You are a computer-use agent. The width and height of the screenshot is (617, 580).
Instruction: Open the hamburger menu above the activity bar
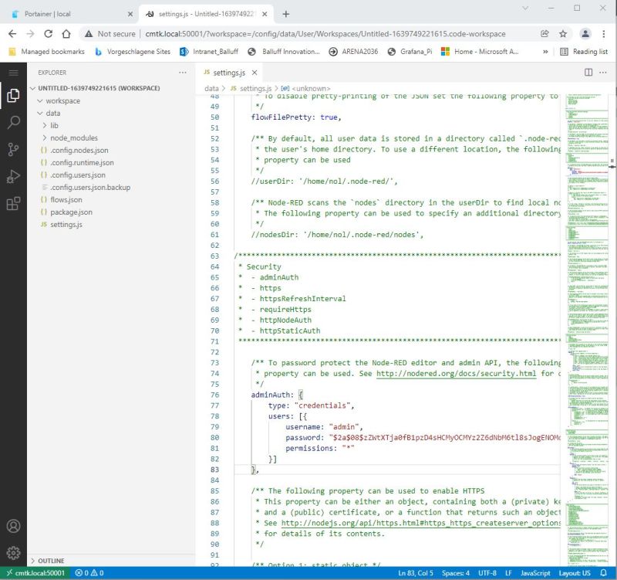tap(12, 73)
